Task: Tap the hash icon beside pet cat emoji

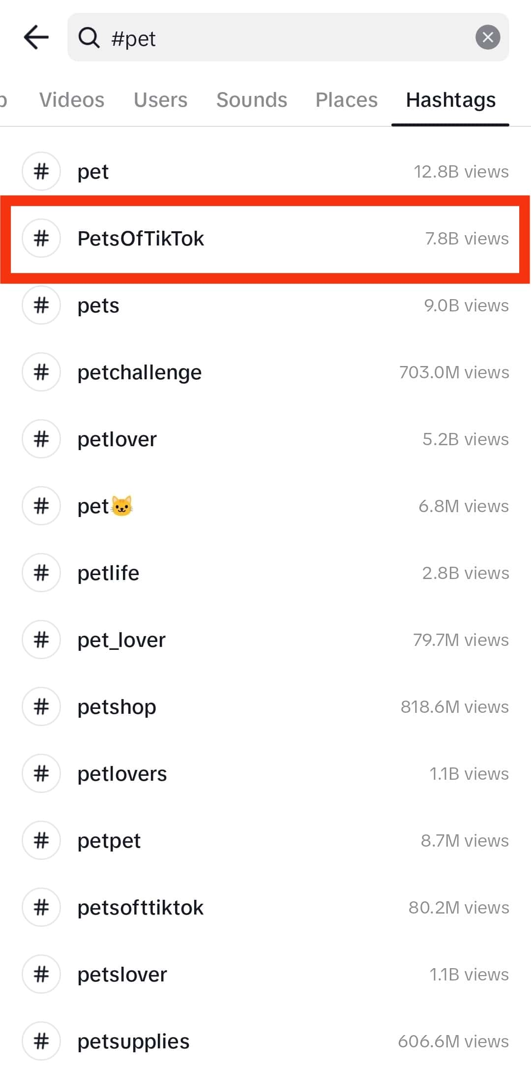Action: [x=41, y=506]
